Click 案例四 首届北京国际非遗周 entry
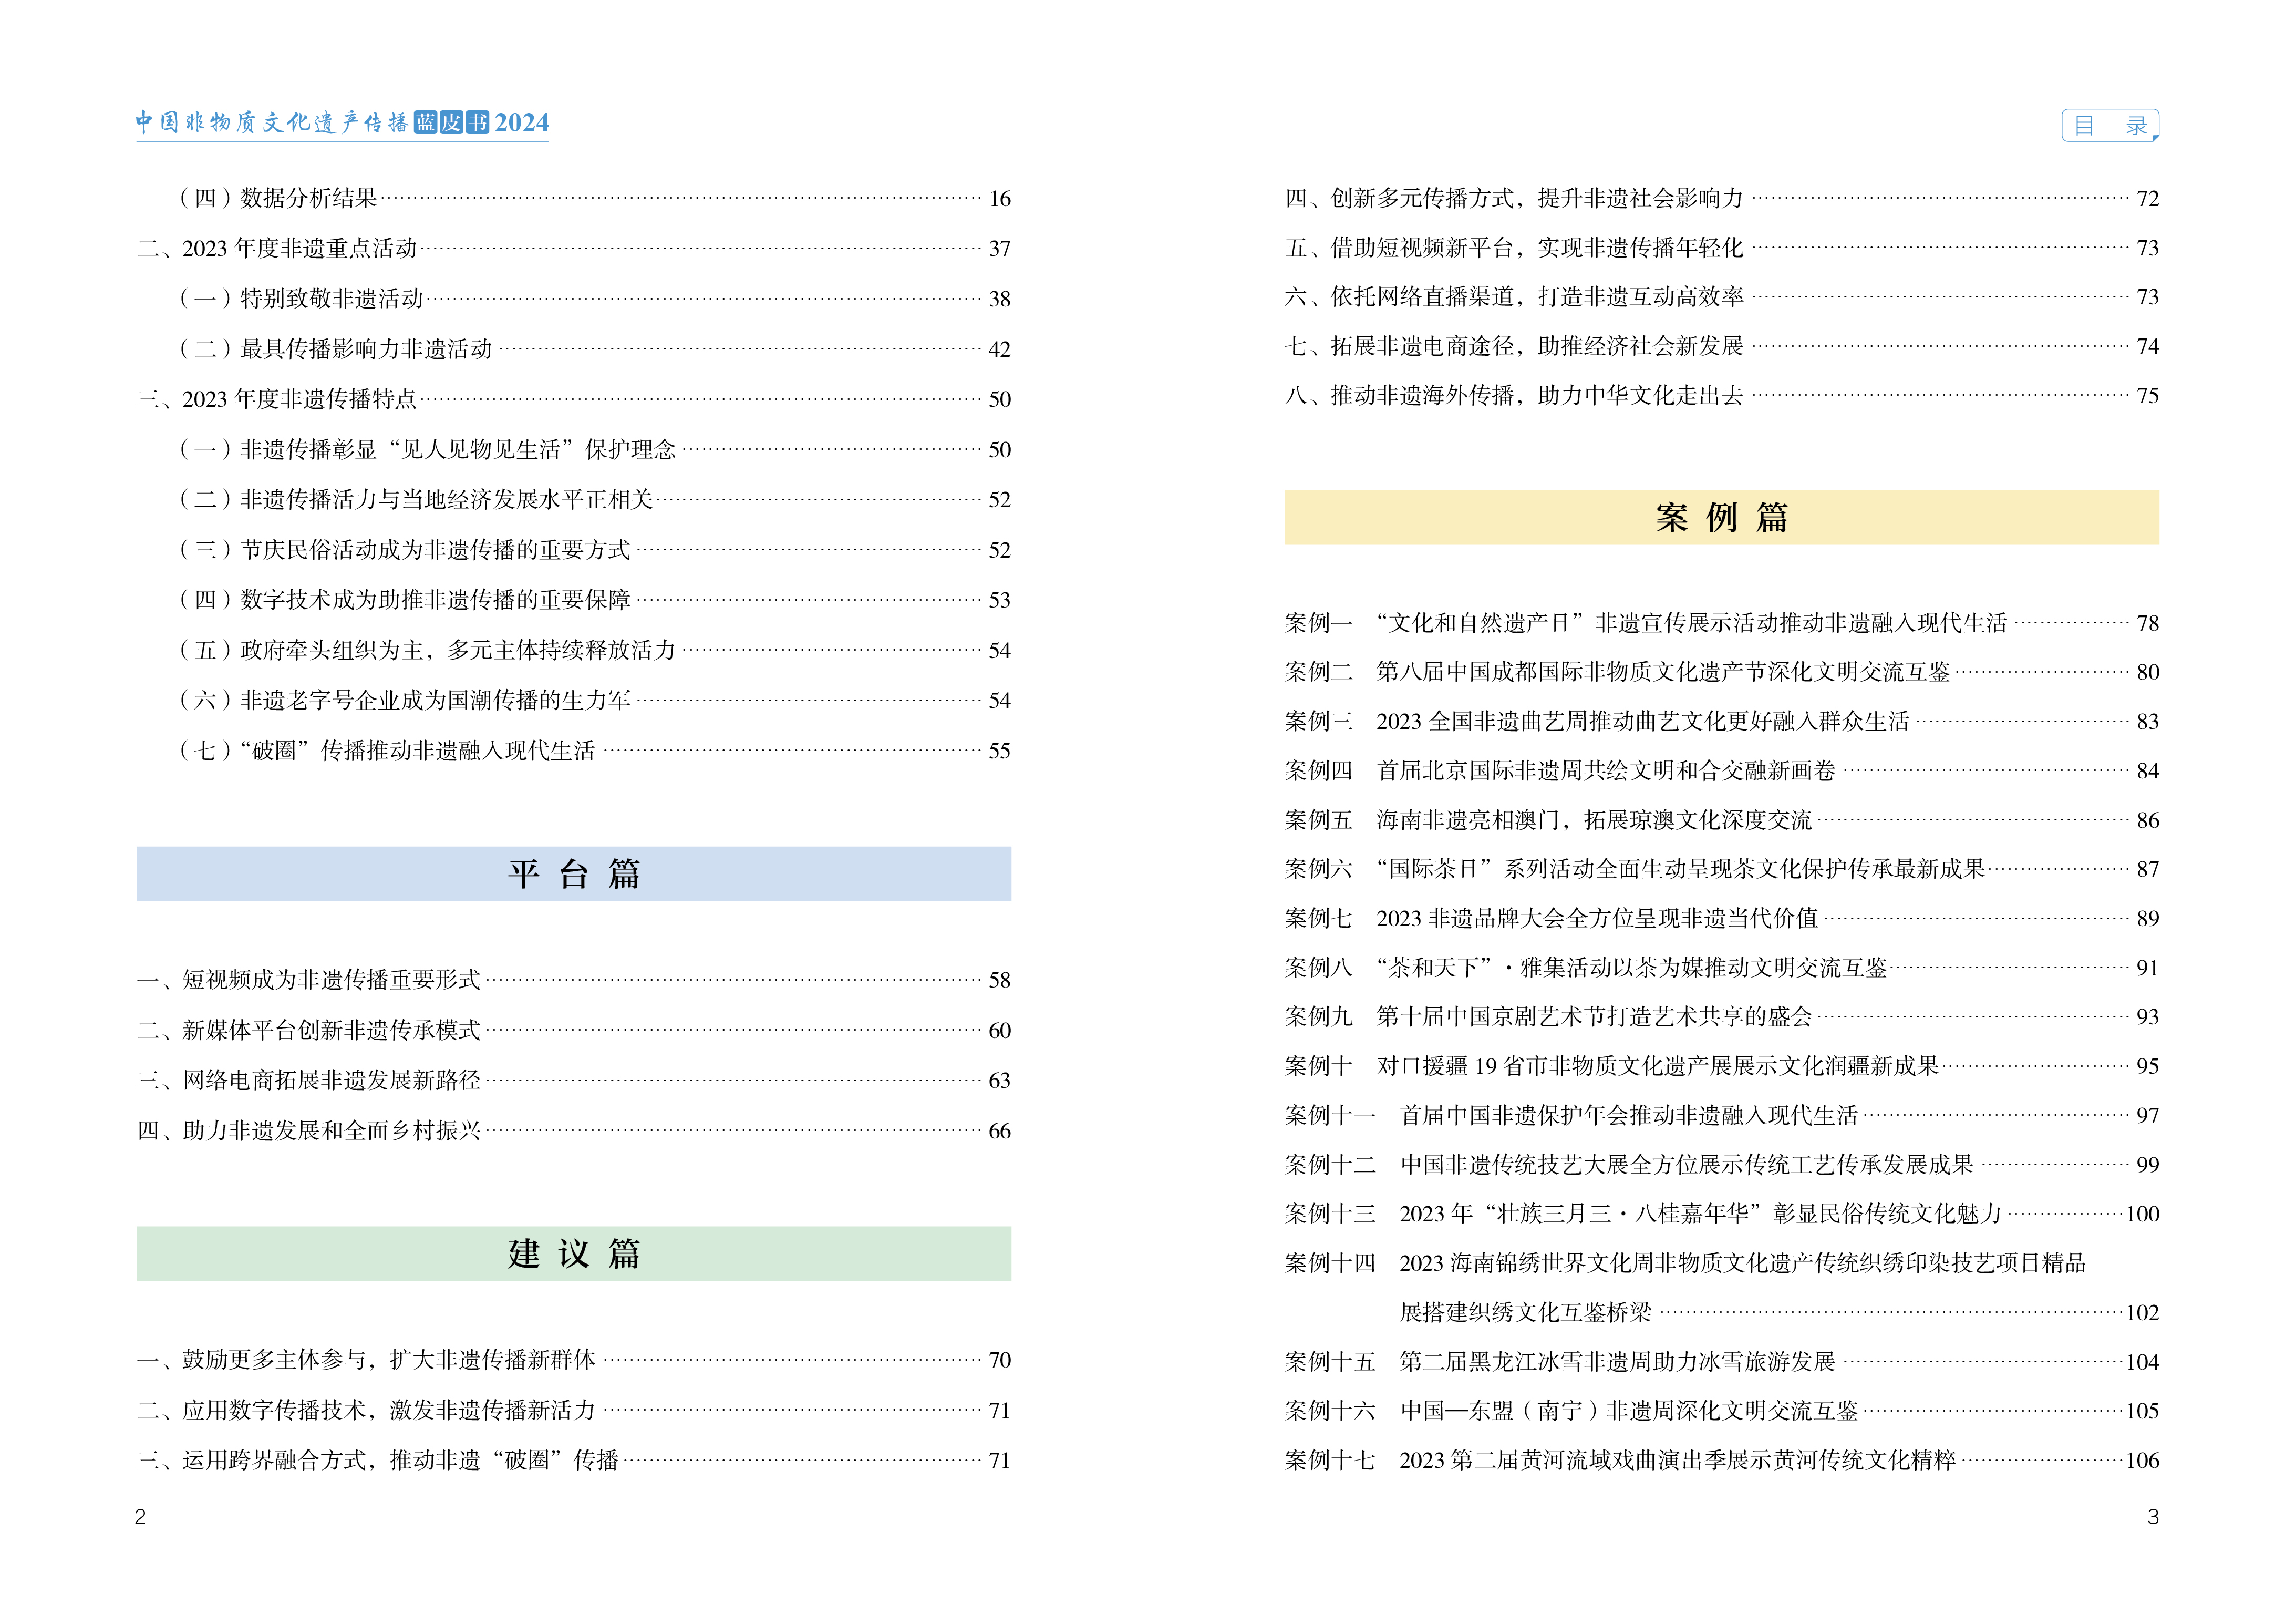The width and height of the screenshot is (2296, 1614). pos(1722,771)
